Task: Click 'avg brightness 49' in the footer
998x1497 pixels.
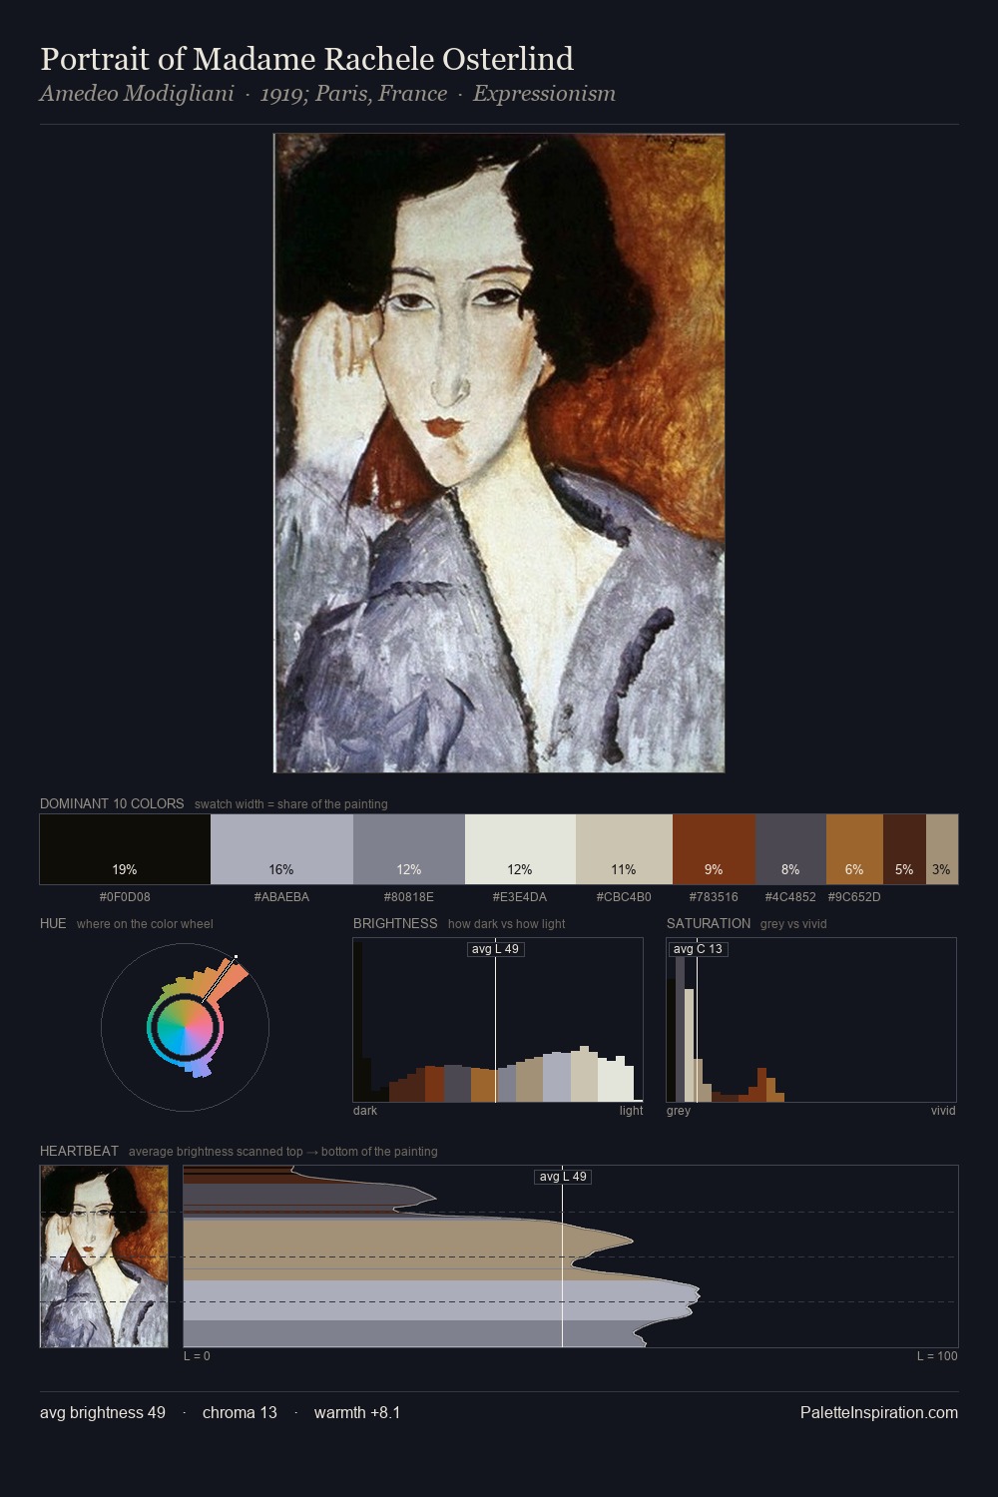Action: tap(103, 1412)
